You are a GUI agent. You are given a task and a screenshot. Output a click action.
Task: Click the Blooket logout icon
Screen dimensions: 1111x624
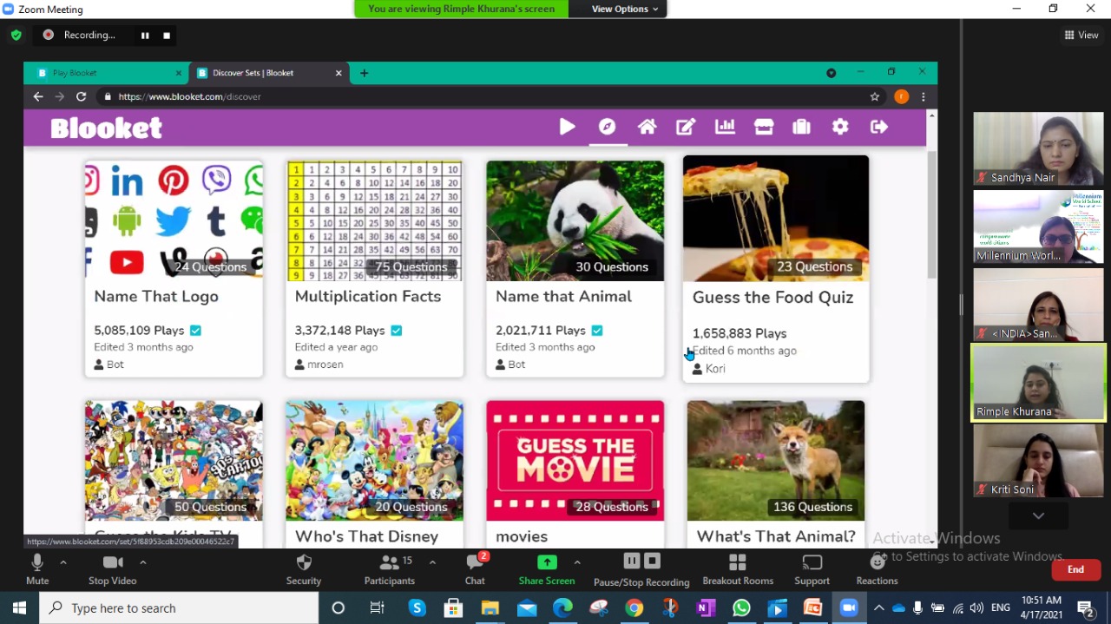(879, 128)
